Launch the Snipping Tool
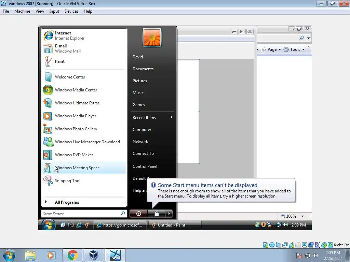This screenshot has height=262, width=350. tap(84, 181)
